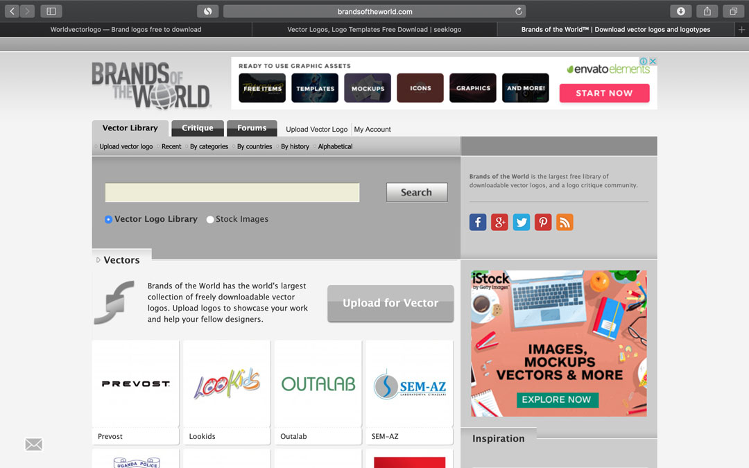The width and height of the screenshot is (749, 468).
Task: Click the Outalab caption text
Action: [x=293, y=437]
